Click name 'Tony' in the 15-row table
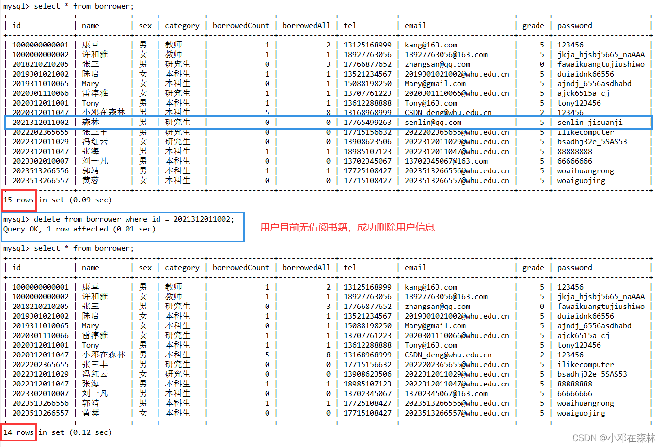This screenshot has height=447, width=663. pyautogui.click(x=91, y=103)
